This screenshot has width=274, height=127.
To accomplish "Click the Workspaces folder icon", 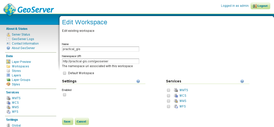I will tap(8, 66).
